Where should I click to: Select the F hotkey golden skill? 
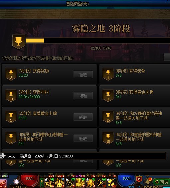[80, 183]
